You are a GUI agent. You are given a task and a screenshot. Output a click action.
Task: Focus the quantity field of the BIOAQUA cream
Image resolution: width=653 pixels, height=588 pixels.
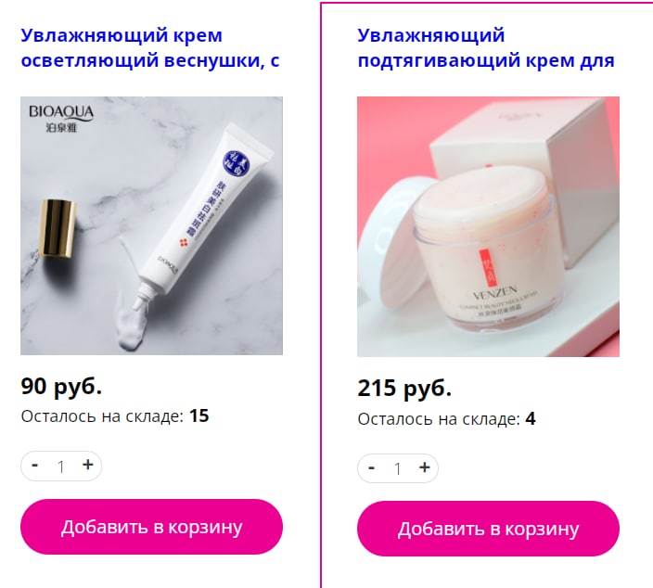tap(61, 467)
